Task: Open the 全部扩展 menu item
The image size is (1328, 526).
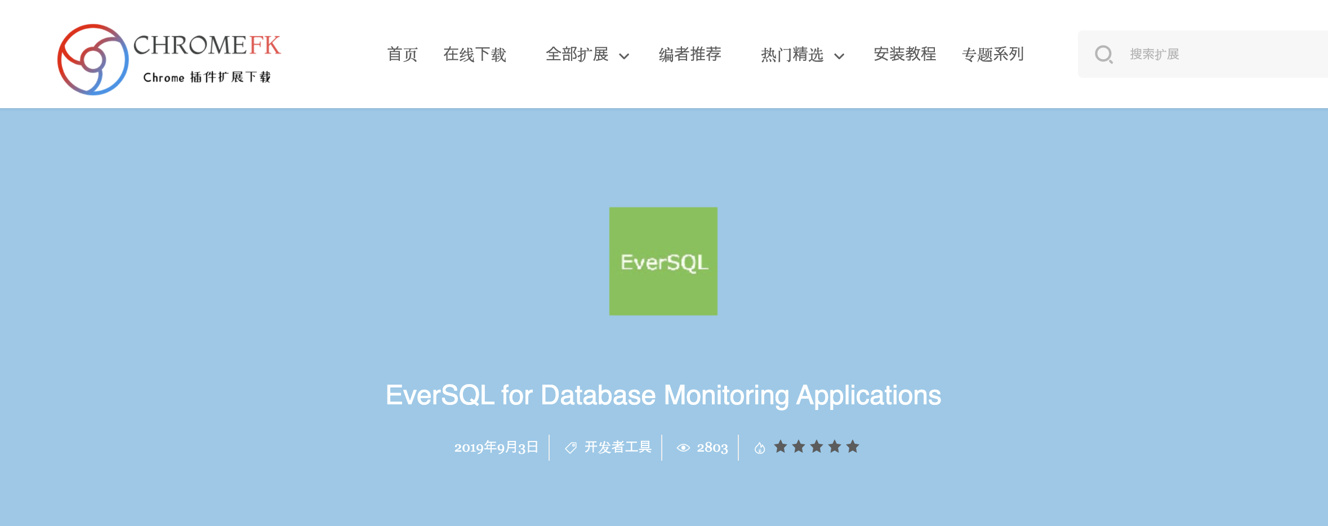Action: click(577, 55)
